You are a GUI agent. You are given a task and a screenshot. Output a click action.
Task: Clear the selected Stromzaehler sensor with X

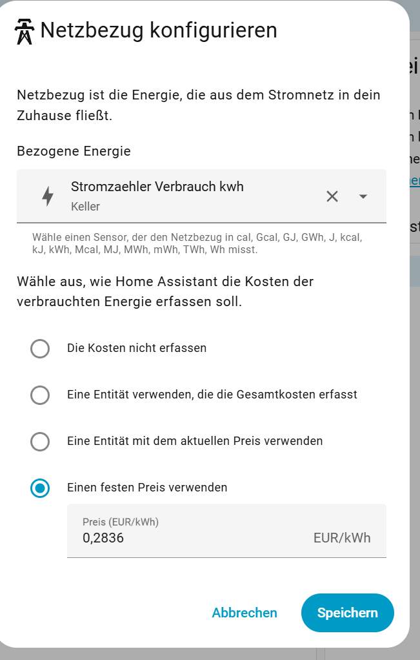[332, 196]
